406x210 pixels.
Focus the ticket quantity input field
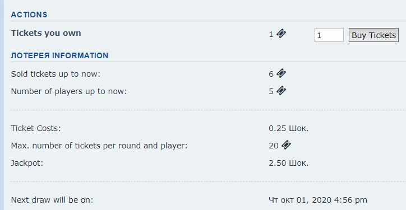click(329, 35)
